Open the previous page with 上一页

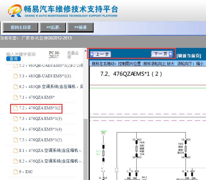[100, 54]
